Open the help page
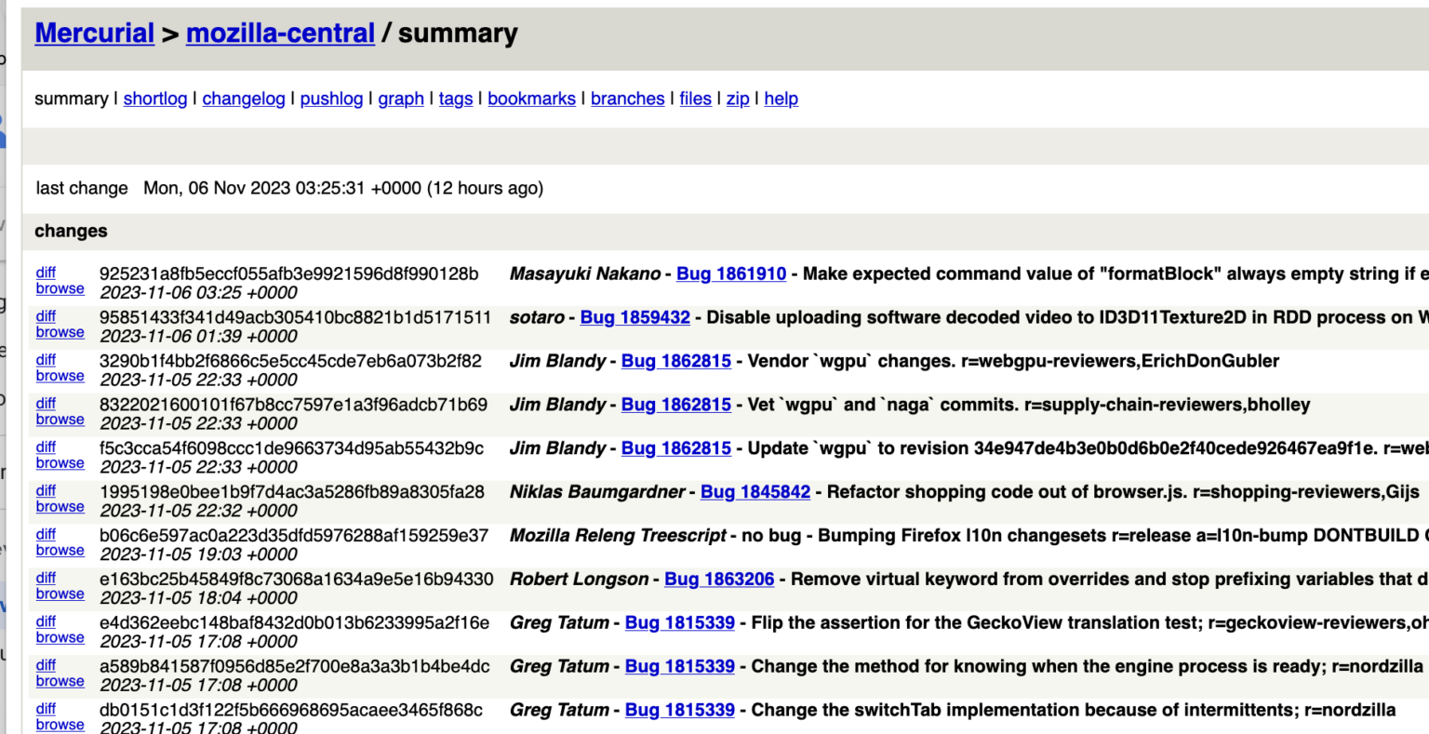 (781, 99)
